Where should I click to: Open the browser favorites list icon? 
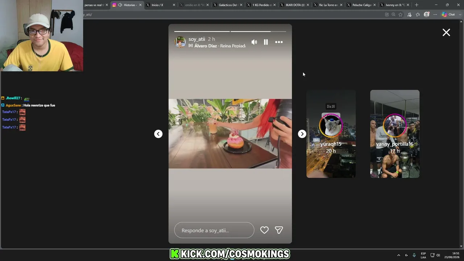coord(418,14)
